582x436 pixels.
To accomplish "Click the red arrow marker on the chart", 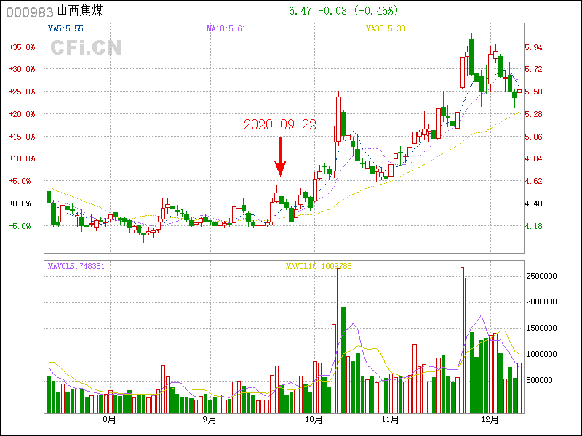I will click(279, 158).
